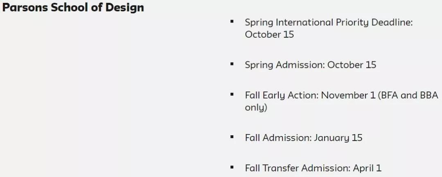Screen dimensions: 442x177
Task: Click the Parsons School of Design heading
Action: coord(73,8)
